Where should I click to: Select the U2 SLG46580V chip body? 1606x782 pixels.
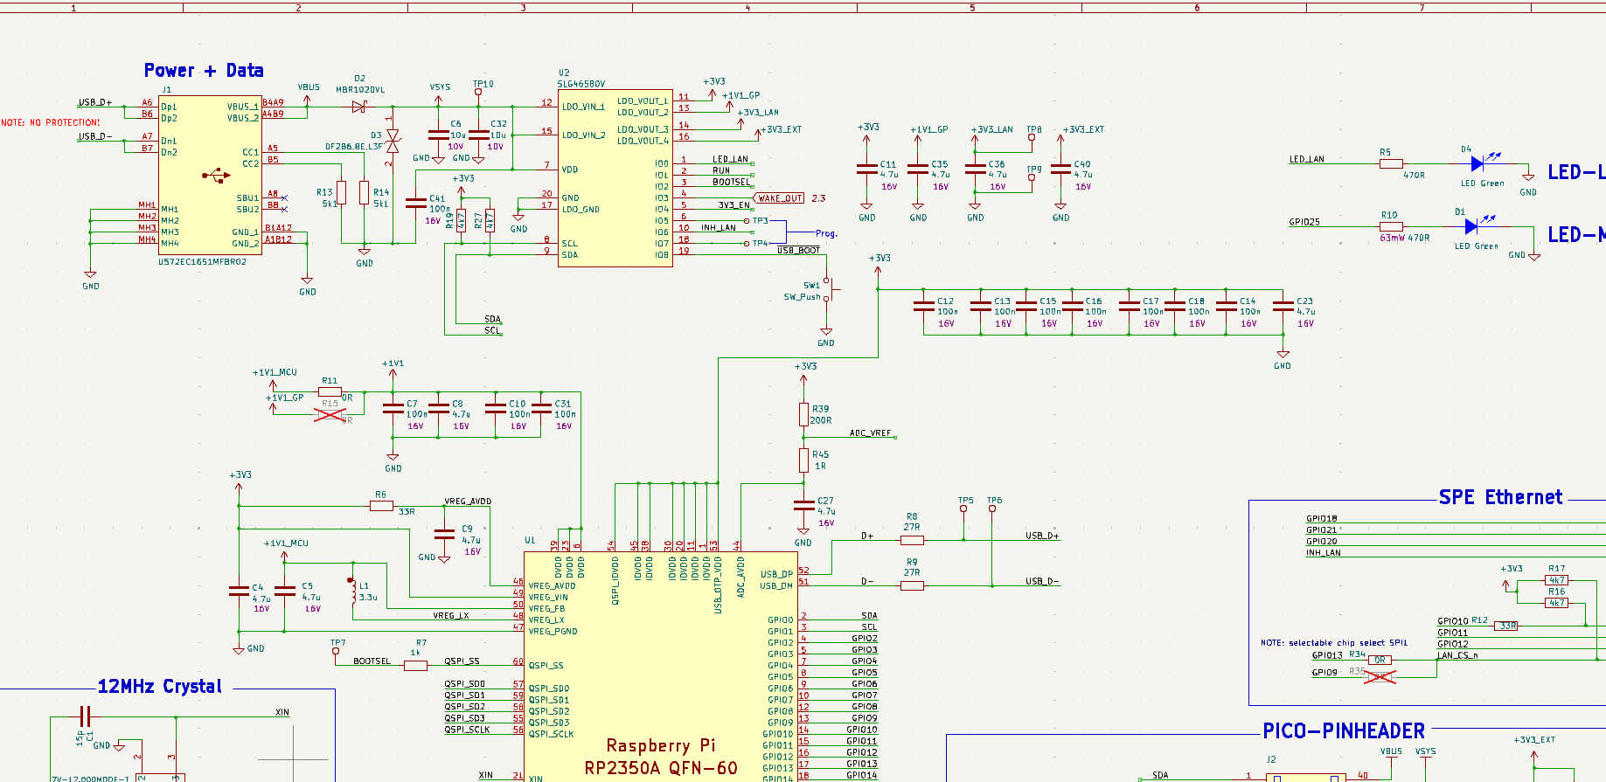click(x=615, y=178)
